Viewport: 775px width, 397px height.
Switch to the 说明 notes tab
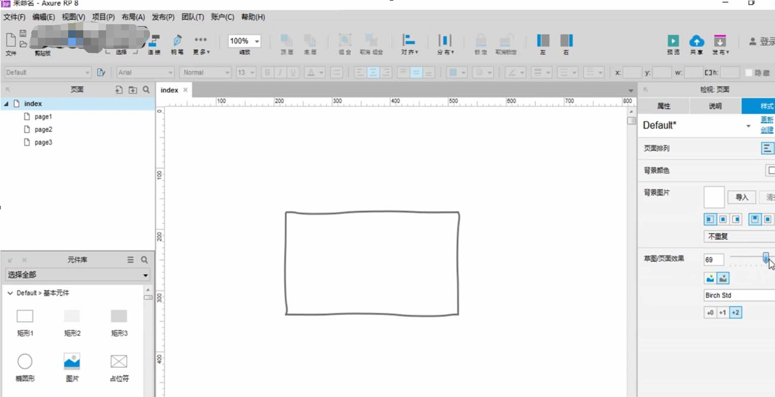[x=715, y=106]
